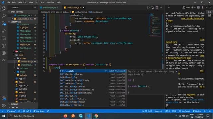Open the Extensions view
This screenshot has width=213, height=119.
[4, 46]
